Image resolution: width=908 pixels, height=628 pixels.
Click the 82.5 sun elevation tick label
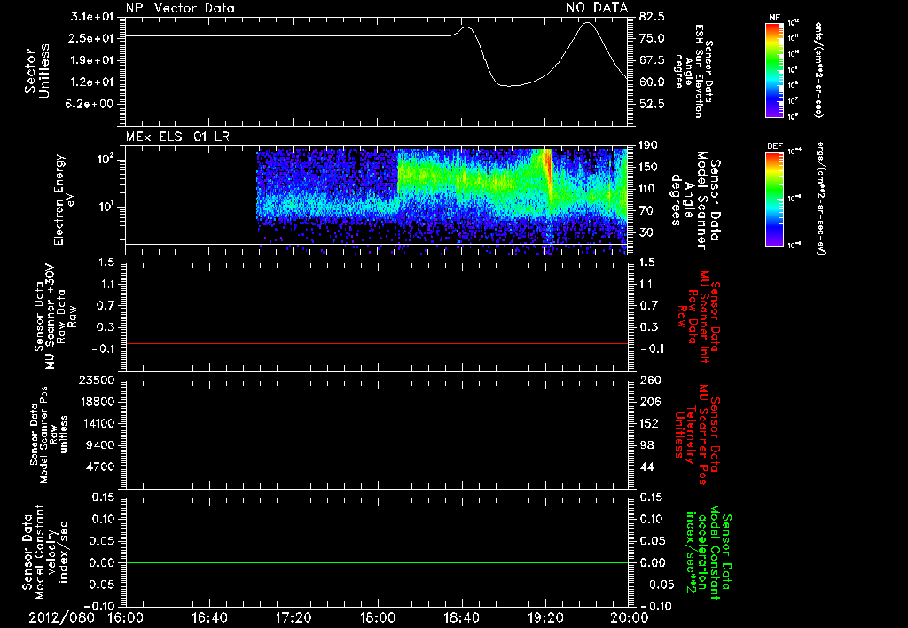point(652,17)
